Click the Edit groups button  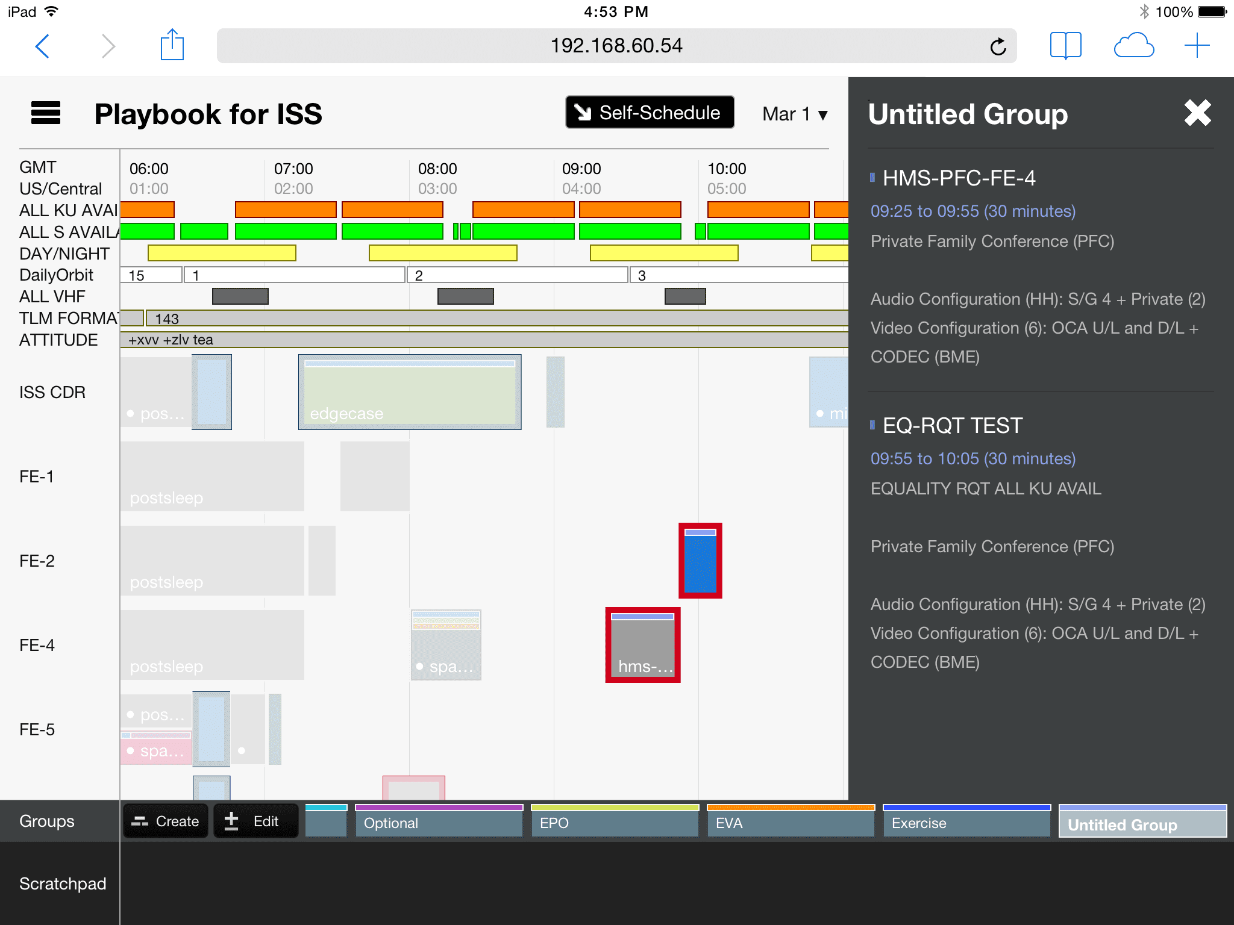255,821
